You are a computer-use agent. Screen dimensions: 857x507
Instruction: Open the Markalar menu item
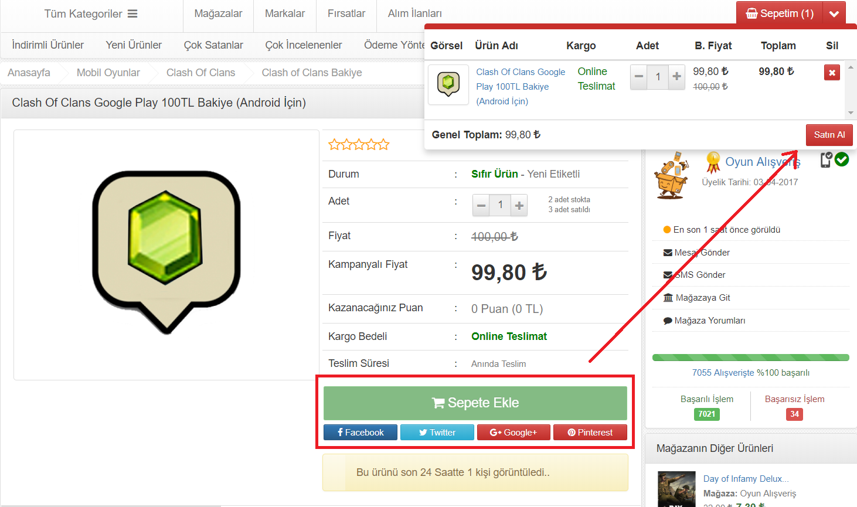point(285,13)
